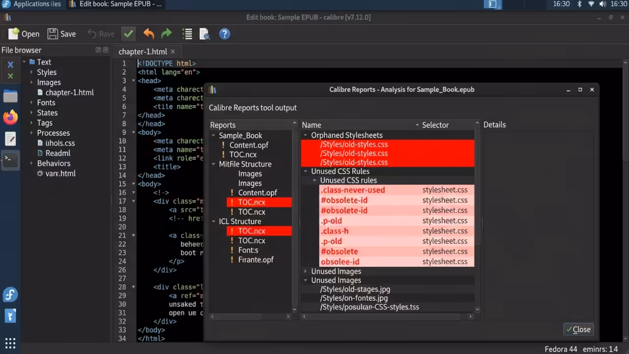Open the volume tray indicator

[x=603, y=4]
